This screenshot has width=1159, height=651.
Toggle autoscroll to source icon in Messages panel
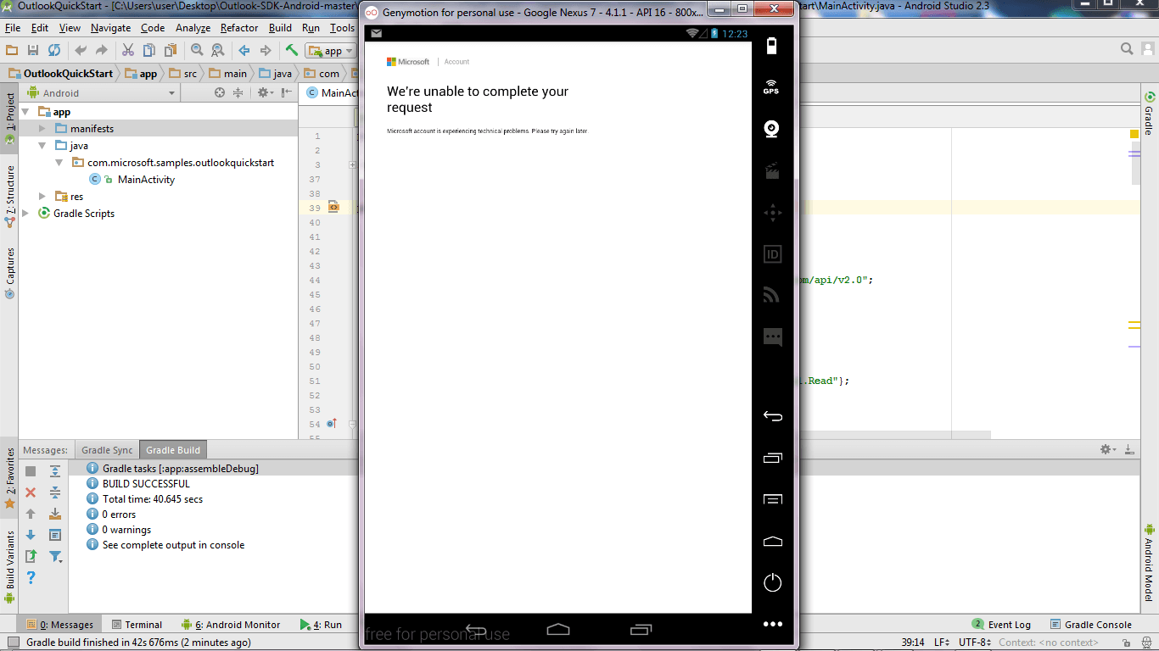coord(55,514)
